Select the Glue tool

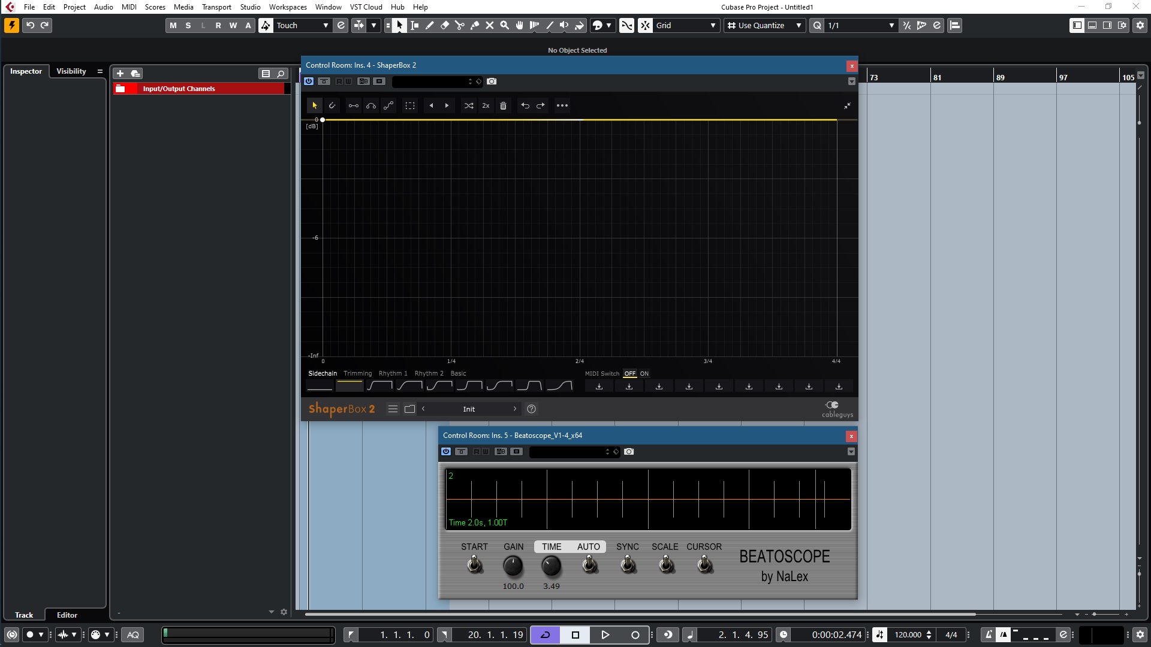(474, 25)
